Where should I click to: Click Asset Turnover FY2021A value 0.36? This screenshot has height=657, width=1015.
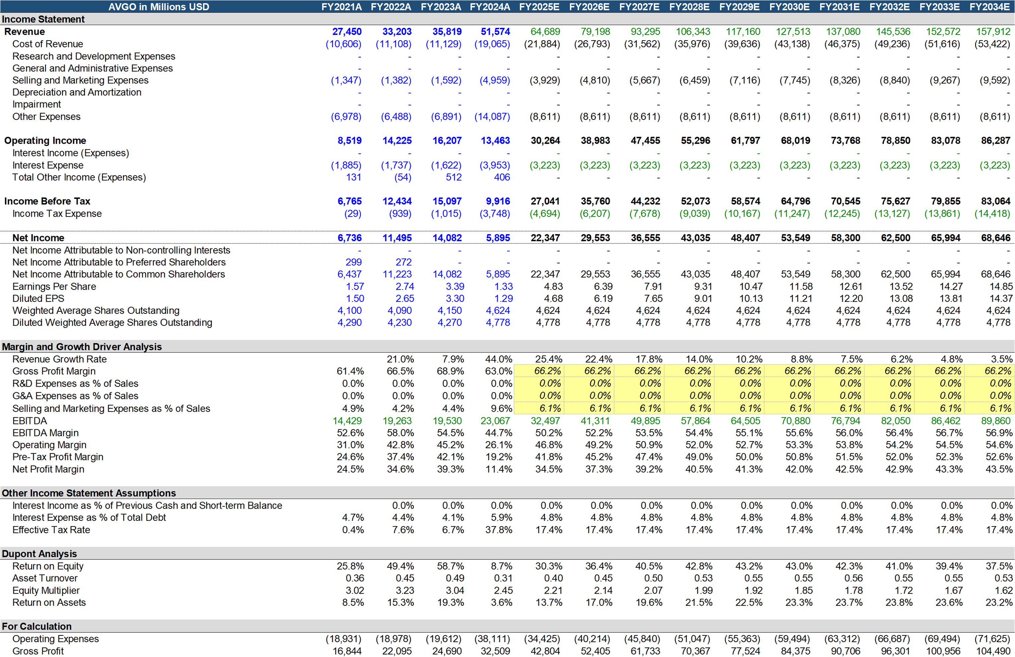pos(355,578)
